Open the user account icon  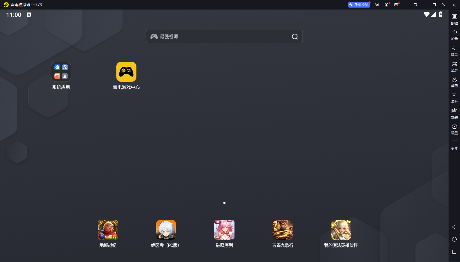(x=387, y=5)
